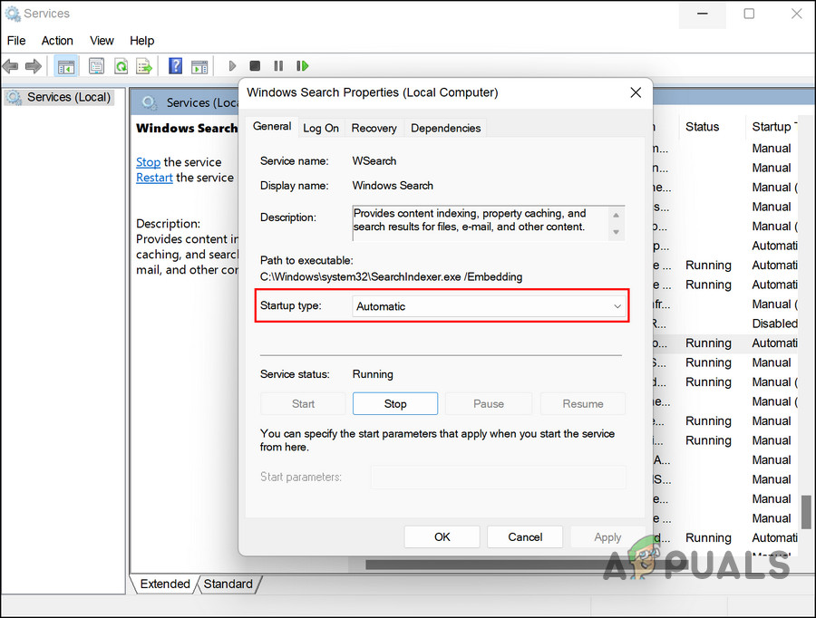Toggle the Show/Hide Action Pane icon
Screen dimensions: 816x618
pyautogui.click(x=199, y=66)
